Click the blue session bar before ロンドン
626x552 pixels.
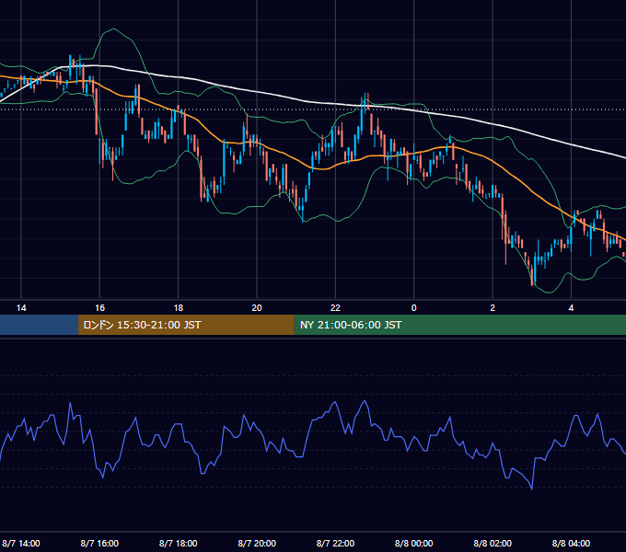tap(39, 325)
